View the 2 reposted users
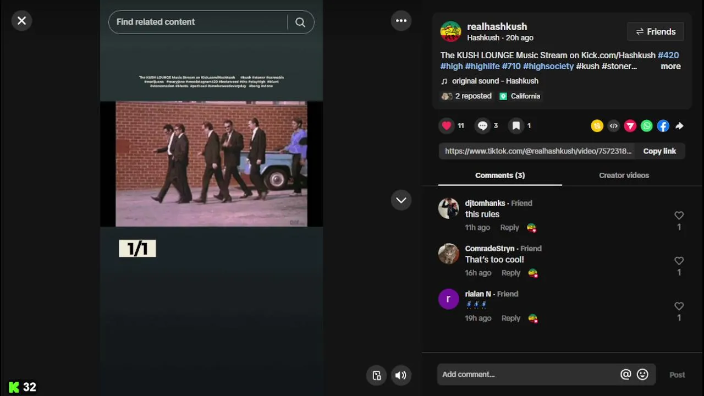This screenshot has height=396, width=704. (x=466, y=96)
